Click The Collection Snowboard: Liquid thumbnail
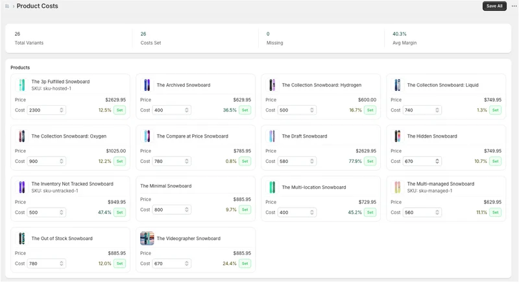Viewport: 519px width, 292px height. coord(397,85)
